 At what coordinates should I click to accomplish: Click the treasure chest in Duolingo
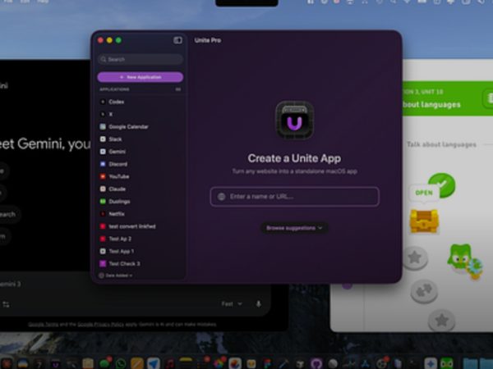click(x=424, y=221)
